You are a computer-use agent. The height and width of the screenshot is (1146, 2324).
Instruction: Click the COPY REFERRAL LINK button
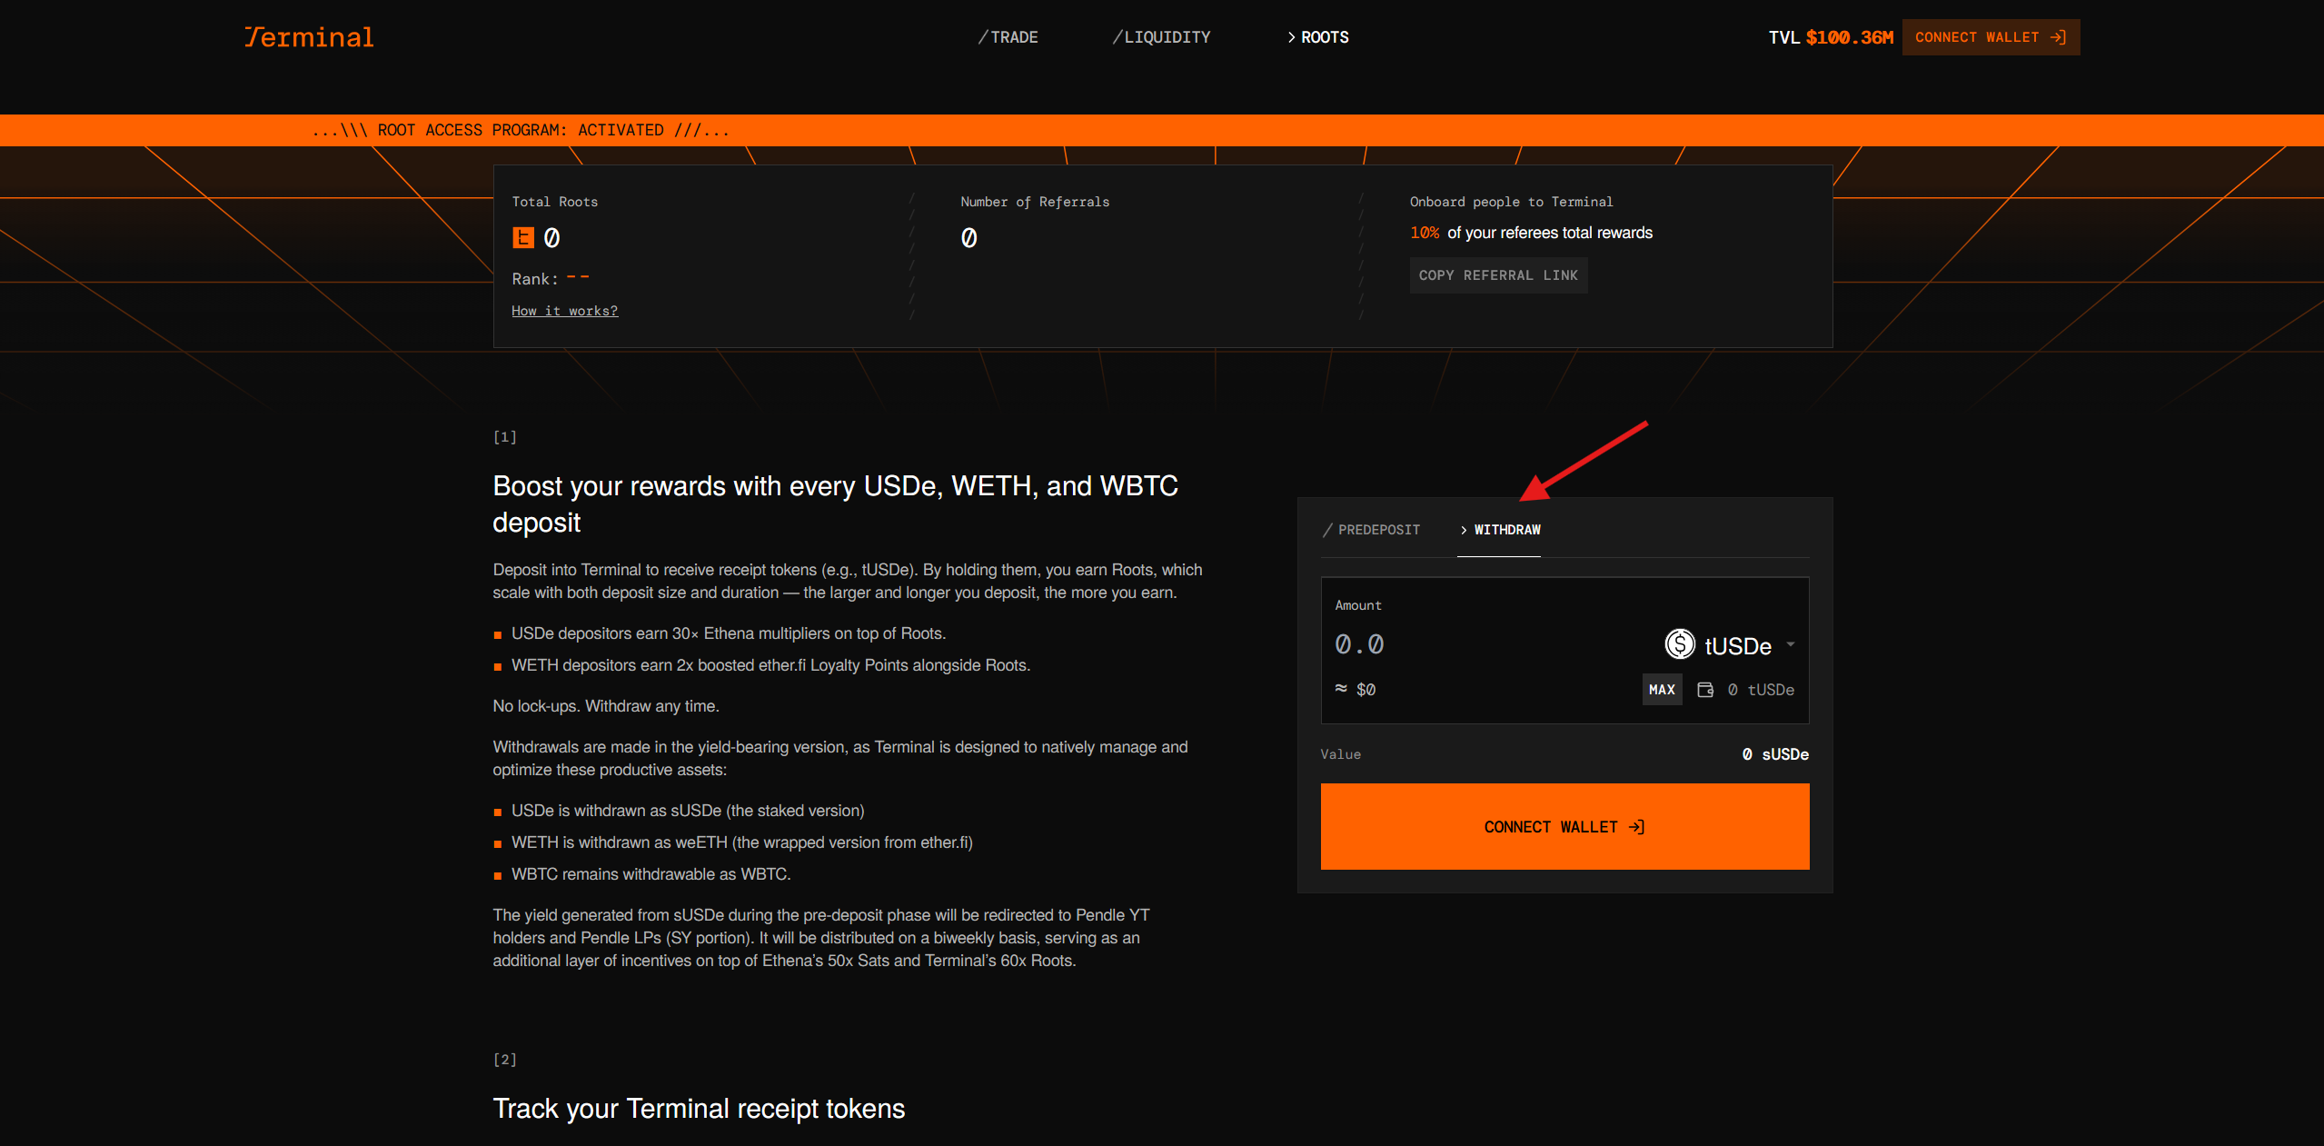pyautogui.click(x=1497, y=275)
